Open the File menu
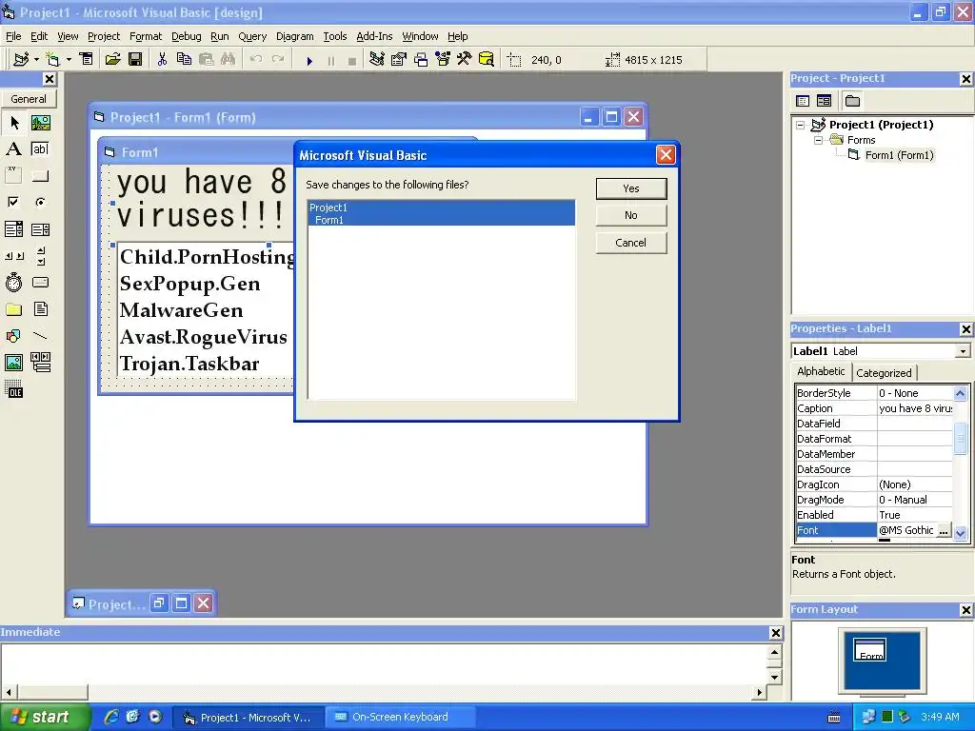975x731 pixels. 13,36
